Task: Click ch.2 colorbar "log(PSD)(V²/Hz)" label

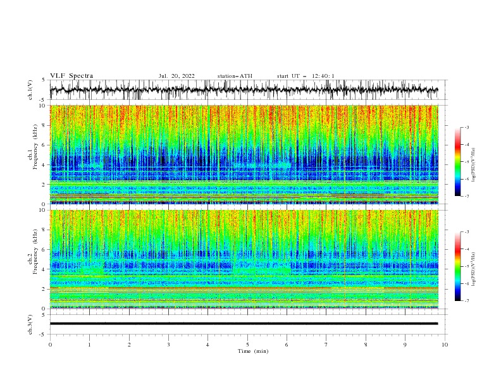Action: click(x=474, y=269)
